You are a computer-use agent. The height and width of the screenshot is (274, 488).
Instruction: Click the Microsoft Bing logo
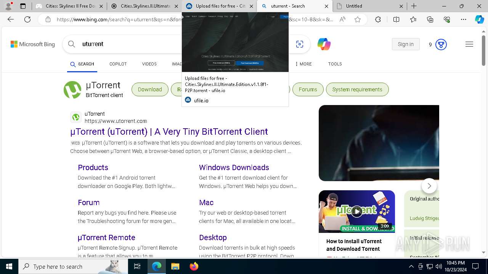click(x=33, y=44)
